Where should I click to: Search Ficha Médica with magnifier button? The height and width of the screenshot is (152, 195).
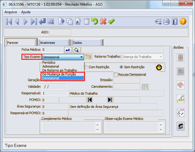coord(76,50)
